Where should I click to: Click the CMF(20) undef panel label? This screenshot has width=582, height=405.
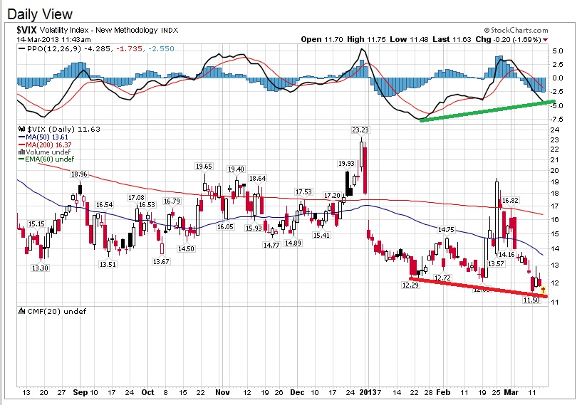coord(57,311)
